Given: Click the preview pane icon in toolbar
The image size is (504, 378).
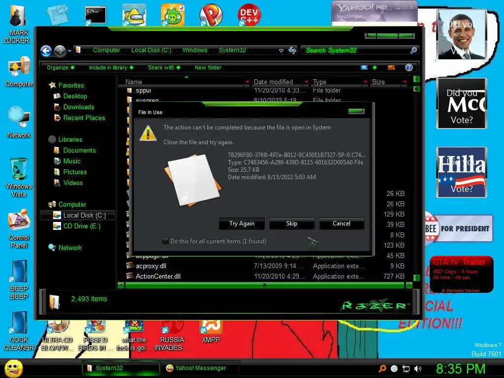Looking at the screenshot, I should coord(391,67).
